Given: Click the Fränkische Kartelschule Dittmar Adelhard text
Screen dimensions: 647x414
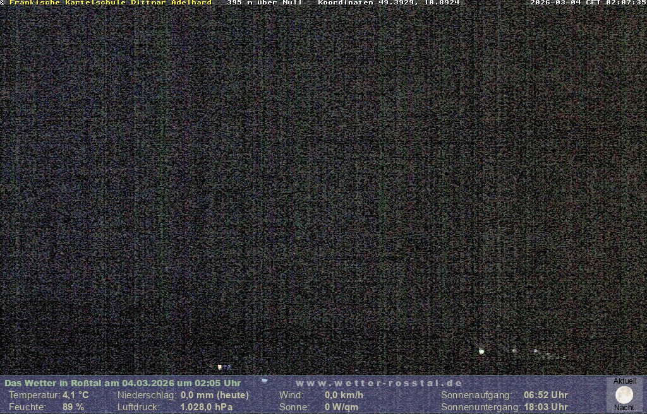Looking at the screenshot, I should pyautogui.click(x=111, y=3).
